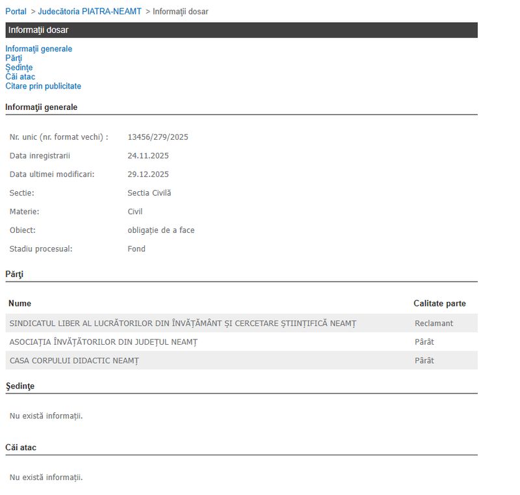Screen dimensions: 520x495
Task: Click the Sectia Civilă value
Action: click(149, 193)
